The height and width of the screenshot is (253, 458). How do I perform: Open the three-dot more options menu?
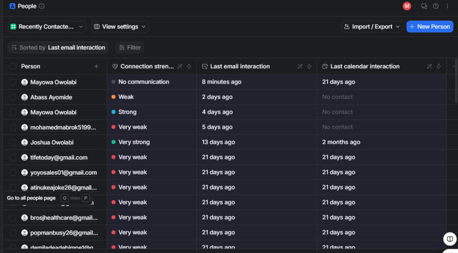coord(447,6)
